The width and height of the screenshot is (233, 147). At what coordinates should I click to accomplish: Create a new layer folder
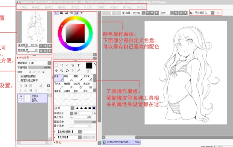tap(30, 86)
